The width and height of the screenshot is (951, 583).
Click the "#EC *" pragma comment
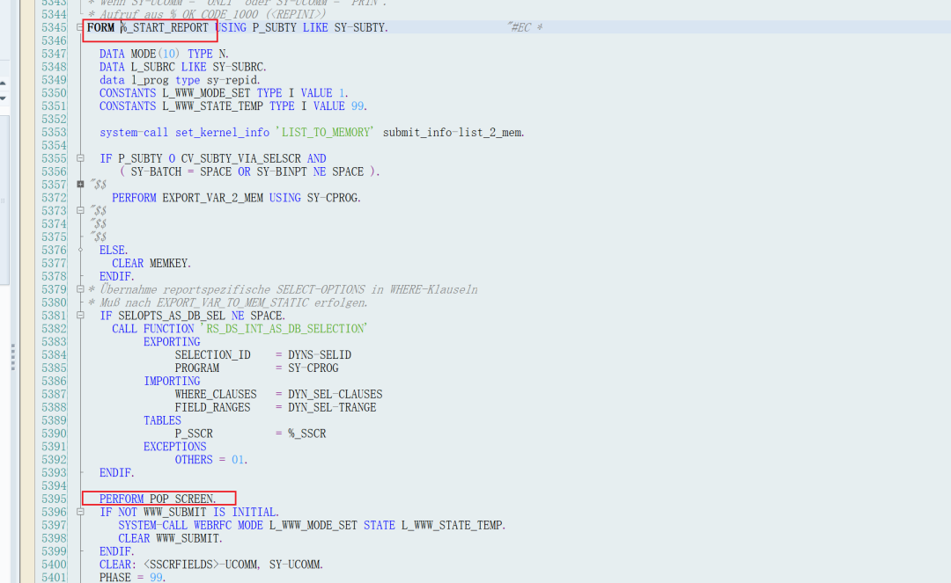[x=525, y=27]
